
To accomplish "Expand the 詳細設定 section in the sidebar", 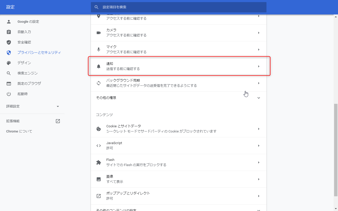I will (58, 106).
